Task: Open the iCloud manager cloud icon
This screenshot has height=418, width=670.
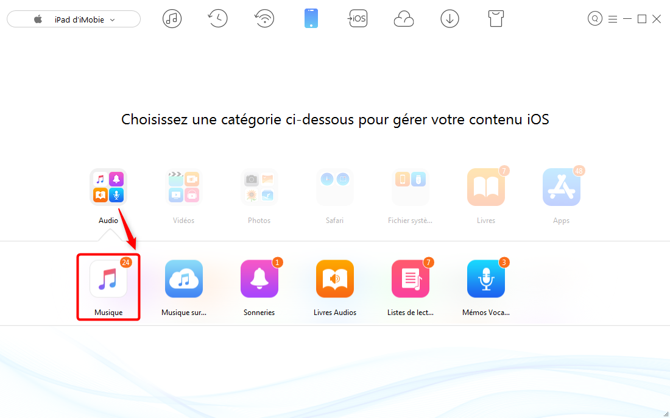Action: (403, 19)
